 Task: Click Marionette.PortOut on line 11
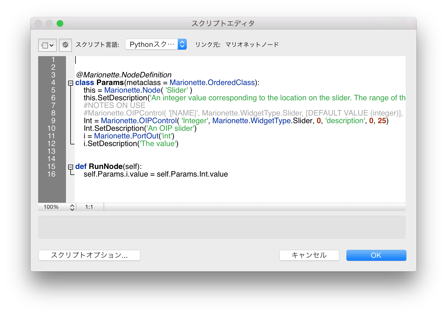coord(126,136)
